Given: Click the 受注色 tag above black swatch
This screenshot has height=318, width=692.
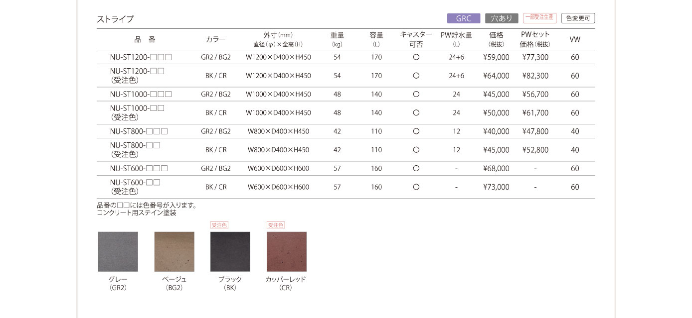Looking at the screenshot, I should click(219, 225).
